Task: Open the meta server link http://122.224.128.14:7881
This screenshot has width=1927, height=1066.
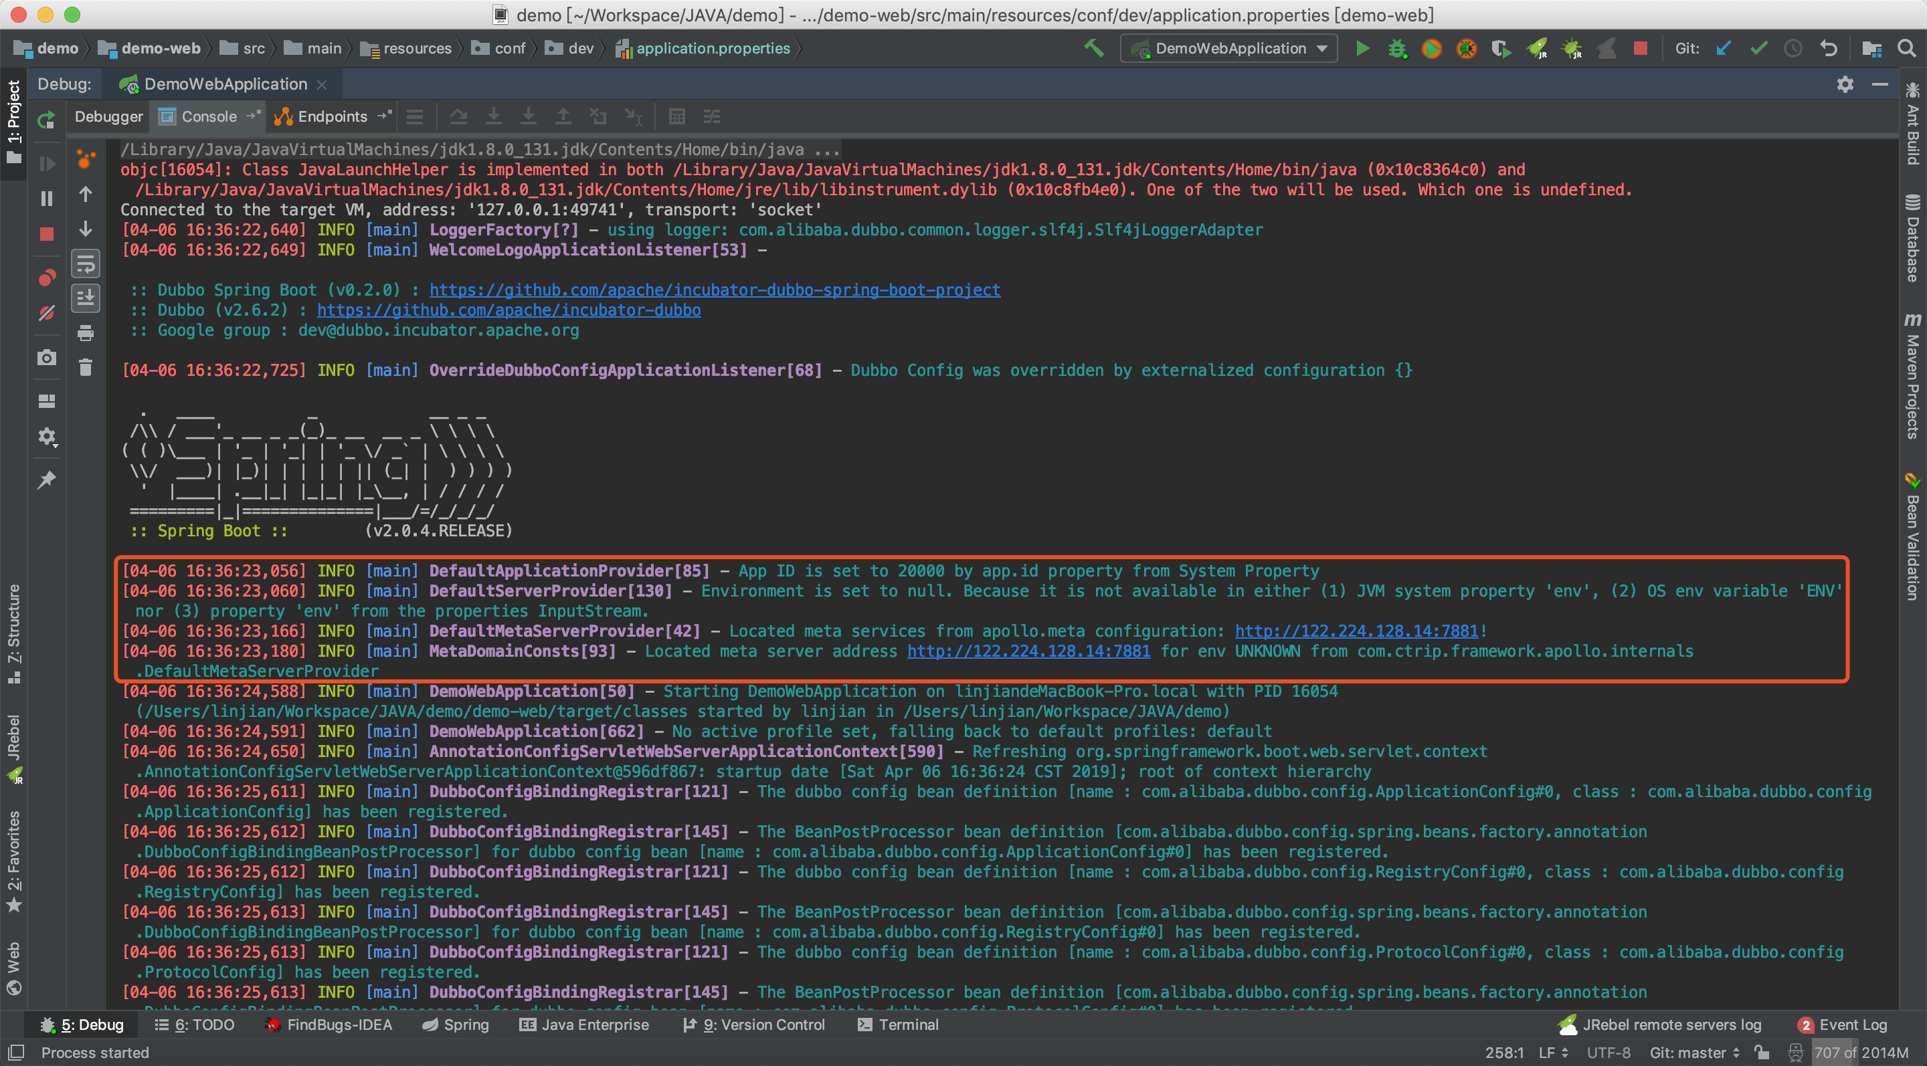Action: [x=1028, y=651]
